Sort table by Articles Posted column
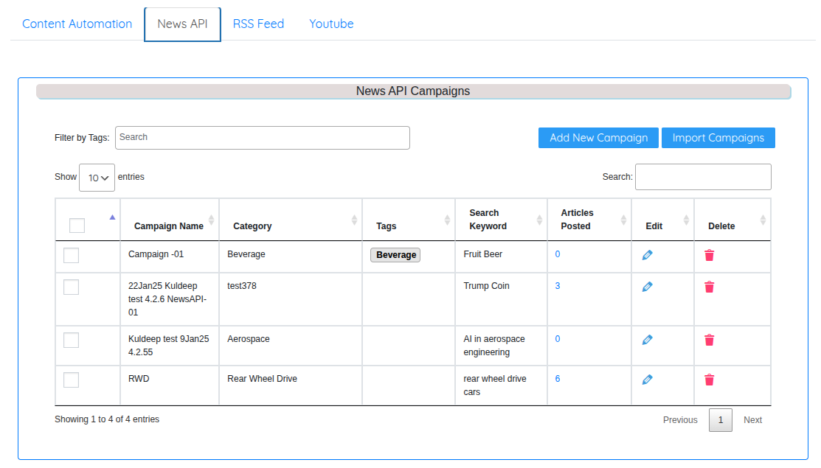Viewport: 821px width, 468px height. click(577, 220)
